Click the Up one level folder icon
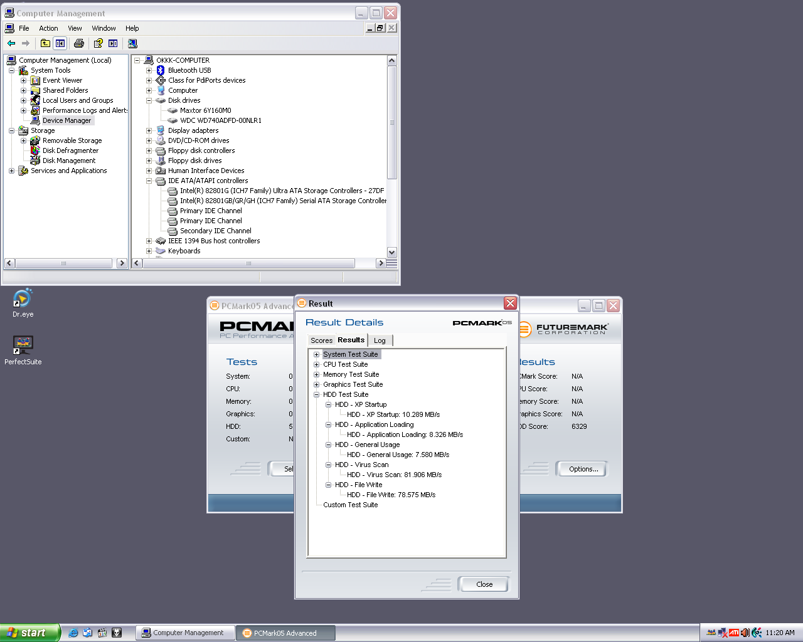This screenshot has height=642, width=803. click(x=45, y=43)
